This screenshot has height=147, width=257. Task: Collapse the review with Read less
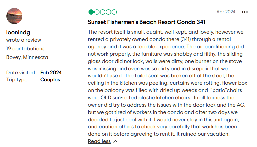[x=99, y=141]
